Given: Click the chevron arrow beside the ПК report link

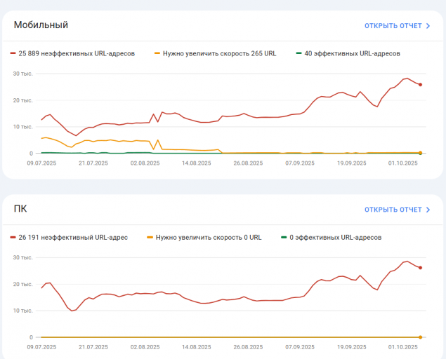Looking at the screenshot, I should (x=428, y=210).
